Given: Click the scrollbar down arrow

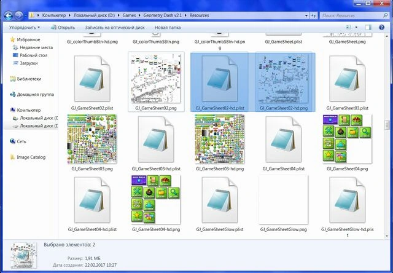Looking at the screenshot, I should coord(386,236).
